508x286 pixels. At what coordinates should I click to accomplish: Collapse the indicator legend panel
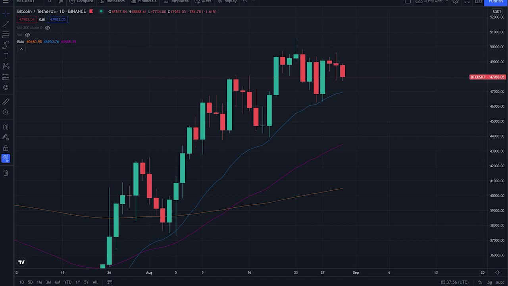(21, 48)
